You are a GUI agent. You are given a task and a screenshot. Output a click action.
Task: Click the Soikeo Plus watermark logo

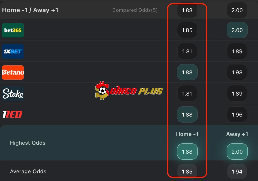coord(129,90)
